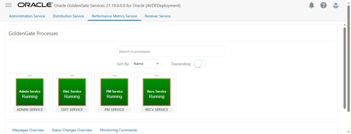This screenshot has height=134, width=351.
Task: Select the Admin Service Running tile
Action: tap(30, 92)
